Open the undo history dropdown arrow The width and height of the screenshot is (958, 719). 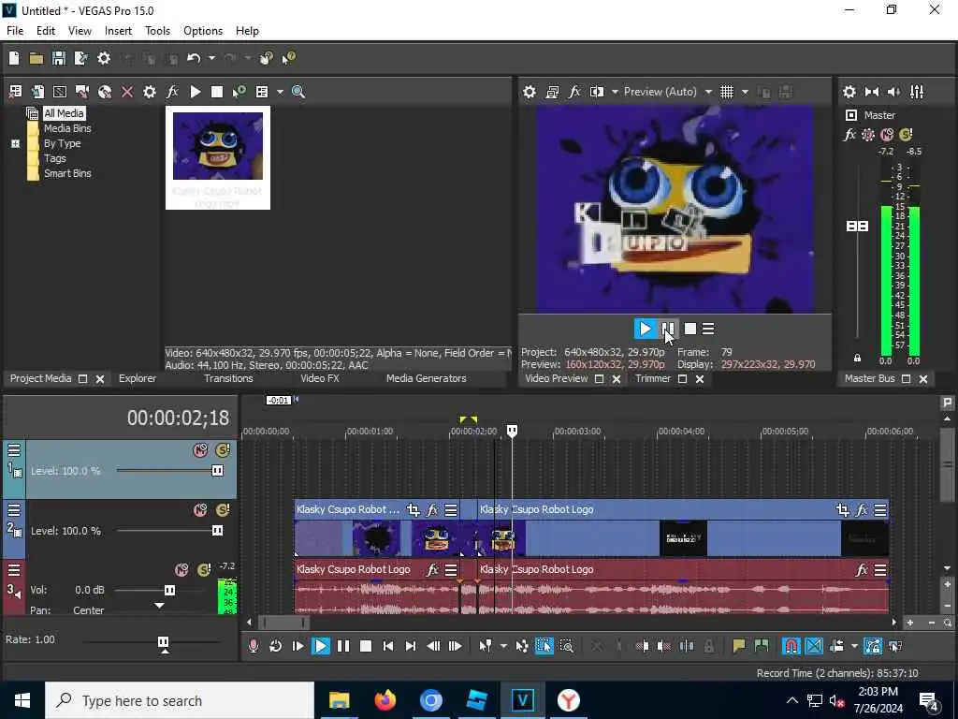click(x=211, y=58)
